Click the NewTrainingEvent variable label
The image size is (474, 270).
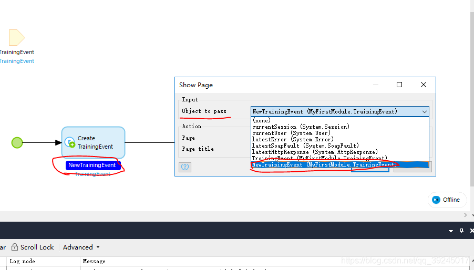92,165
